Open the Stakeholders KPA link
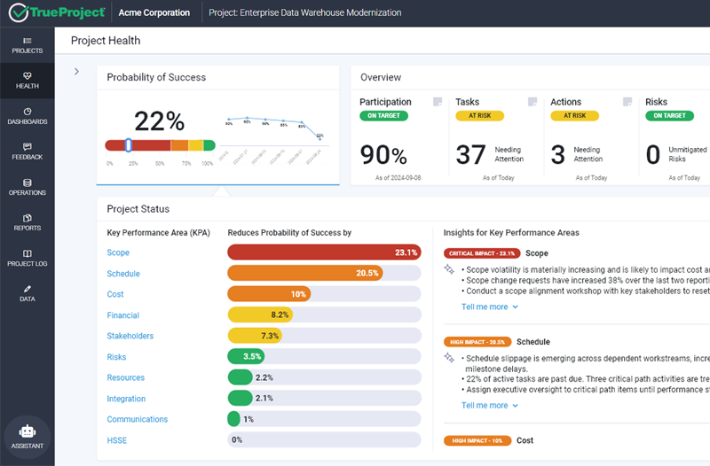 130,336
